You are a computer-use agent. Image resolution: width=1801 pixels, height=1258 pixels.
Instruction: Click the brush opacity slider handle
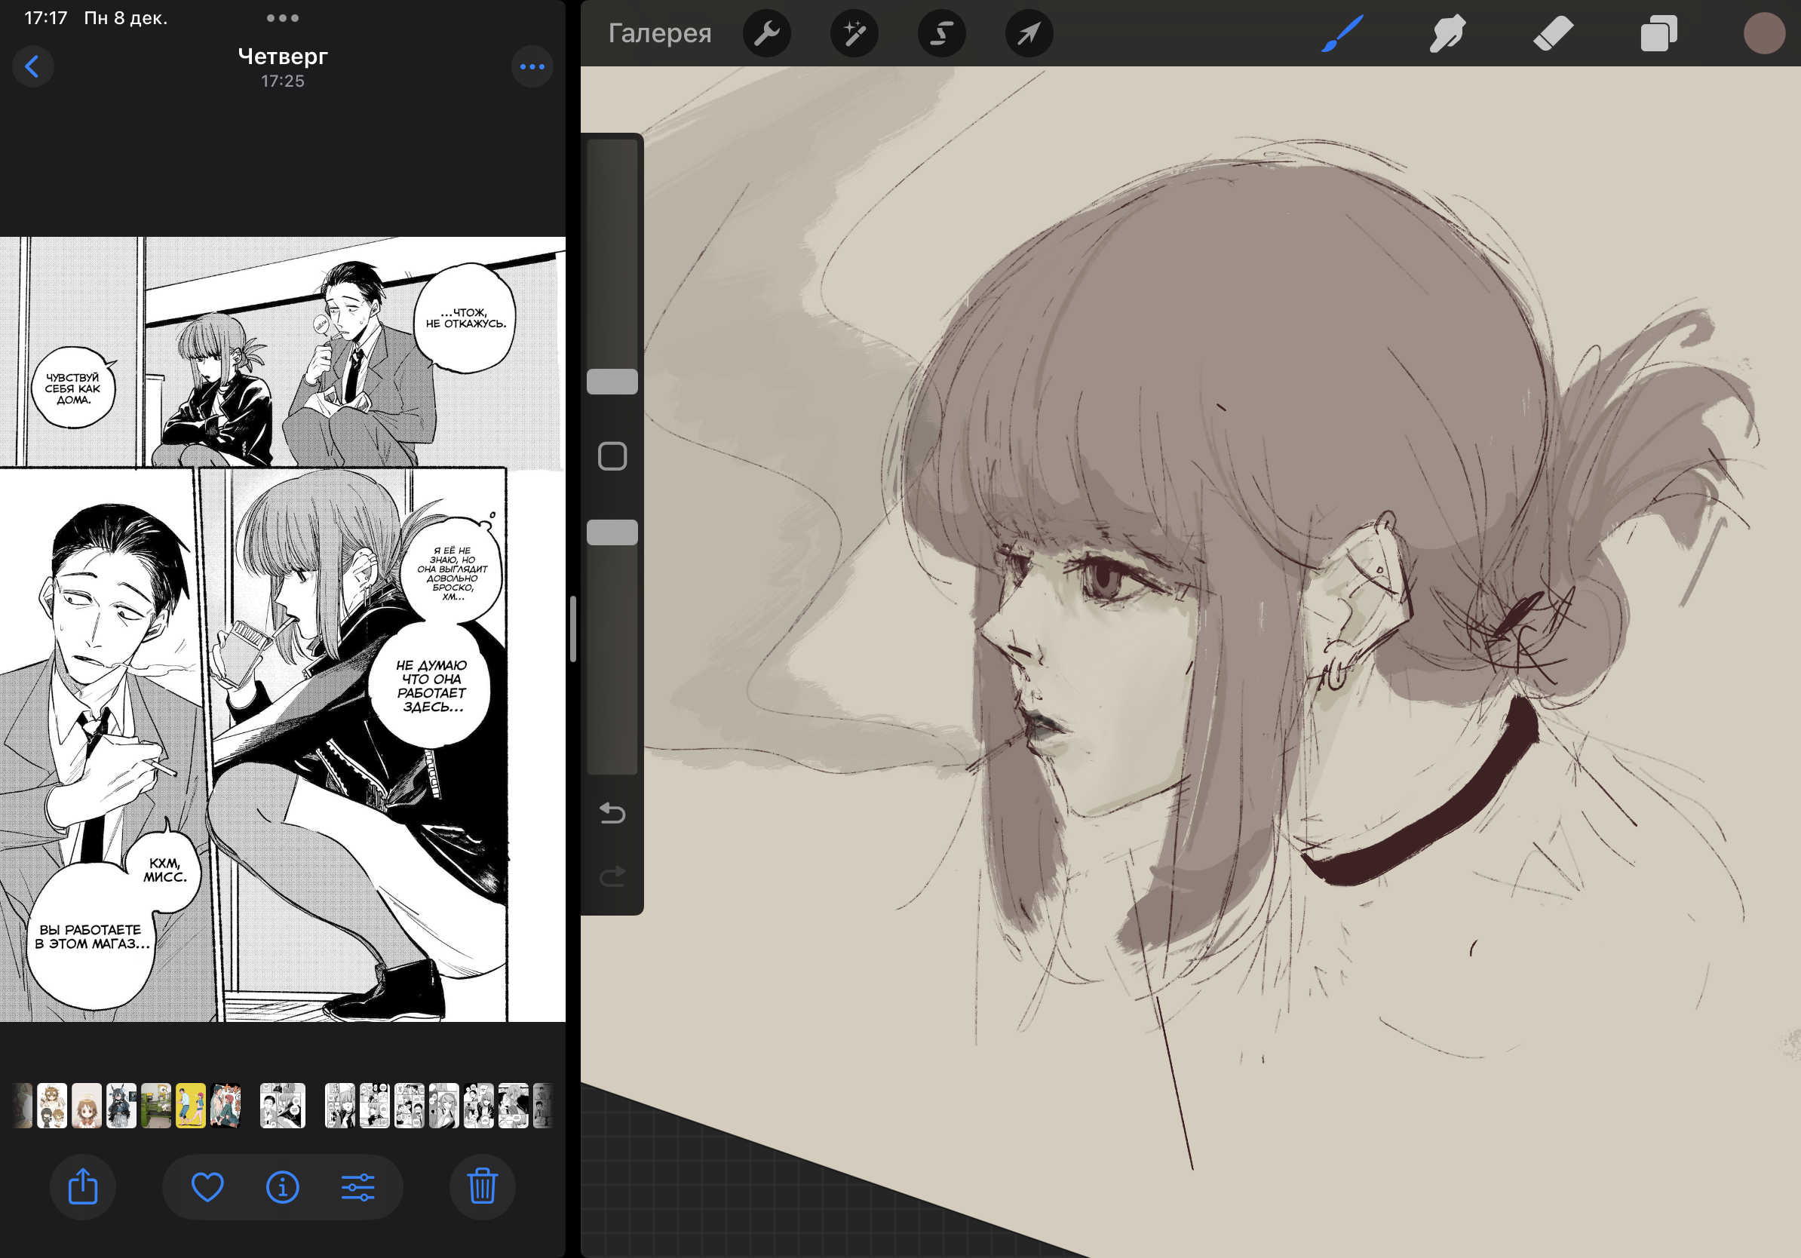click(612, 532)
